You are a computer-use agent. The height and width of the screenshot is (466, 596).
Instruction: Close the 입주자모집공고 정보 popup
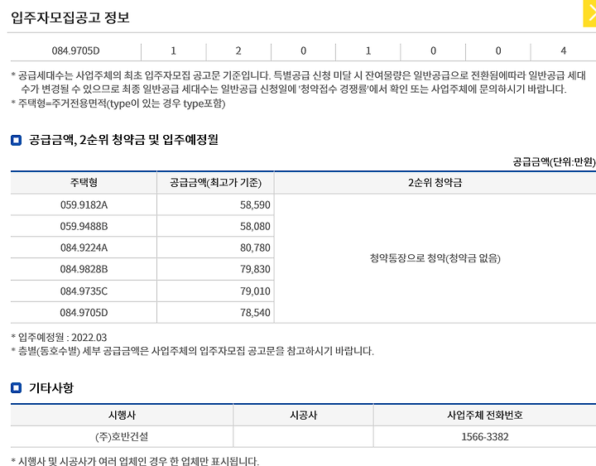pyautogui.click(x=589, y=14)
